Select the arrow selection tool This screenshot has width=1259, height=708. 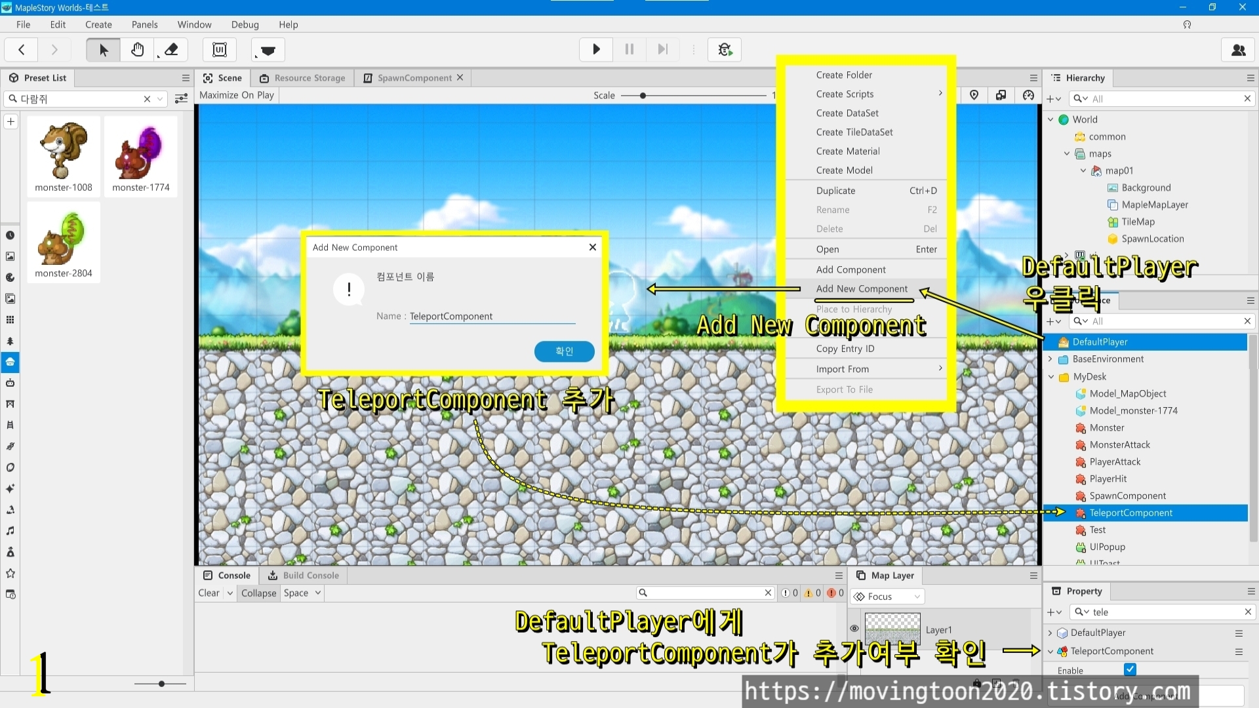103,49
